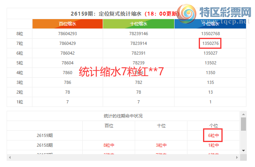Click the horizontal scroll left arrow
The height and width of the screenshot is (167, 255).
[x=10, y=157]
